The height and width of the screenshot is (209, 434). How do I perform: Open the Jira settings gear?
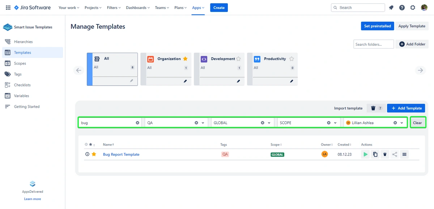click(x=413, y=8)
